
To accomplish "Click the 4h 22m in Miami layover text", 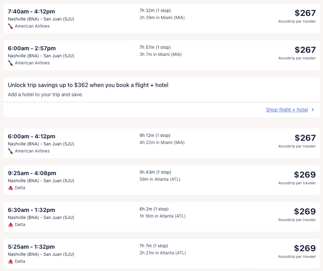I will (162, 143).
